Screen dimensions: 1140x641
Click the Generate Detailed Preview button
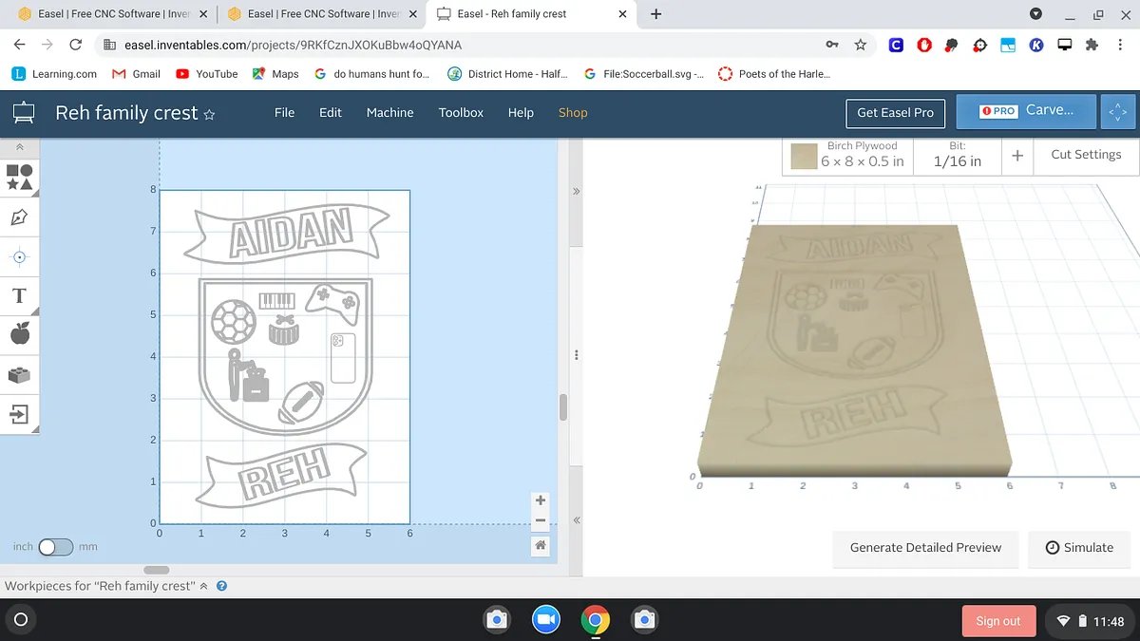[x=925, y=547]
